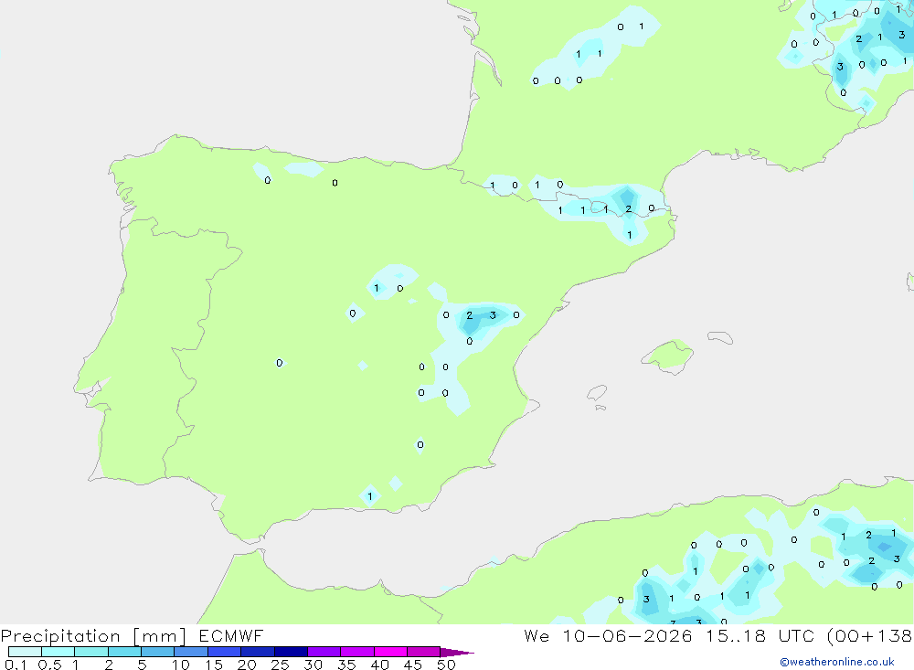Pick the lightest cyan 0.1–0.5 legend swatch
The height and width of the screenshot is (670, 914).
[25, 652]
